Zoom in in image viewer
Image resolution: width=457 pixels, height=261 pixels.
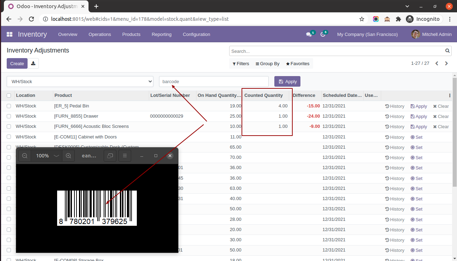(x=68, y=156)
